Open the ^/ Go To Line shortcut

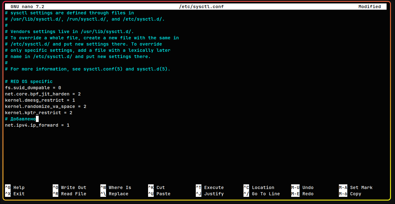click(x=262, y=194)
